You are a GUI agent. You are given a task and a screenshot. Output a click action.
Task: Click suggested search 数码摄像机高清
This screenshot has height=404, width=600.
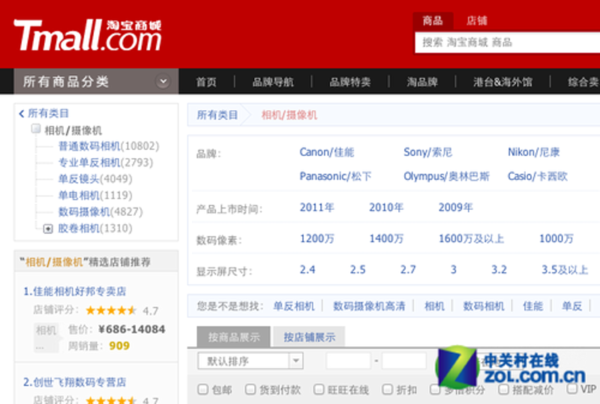point(369,306)
